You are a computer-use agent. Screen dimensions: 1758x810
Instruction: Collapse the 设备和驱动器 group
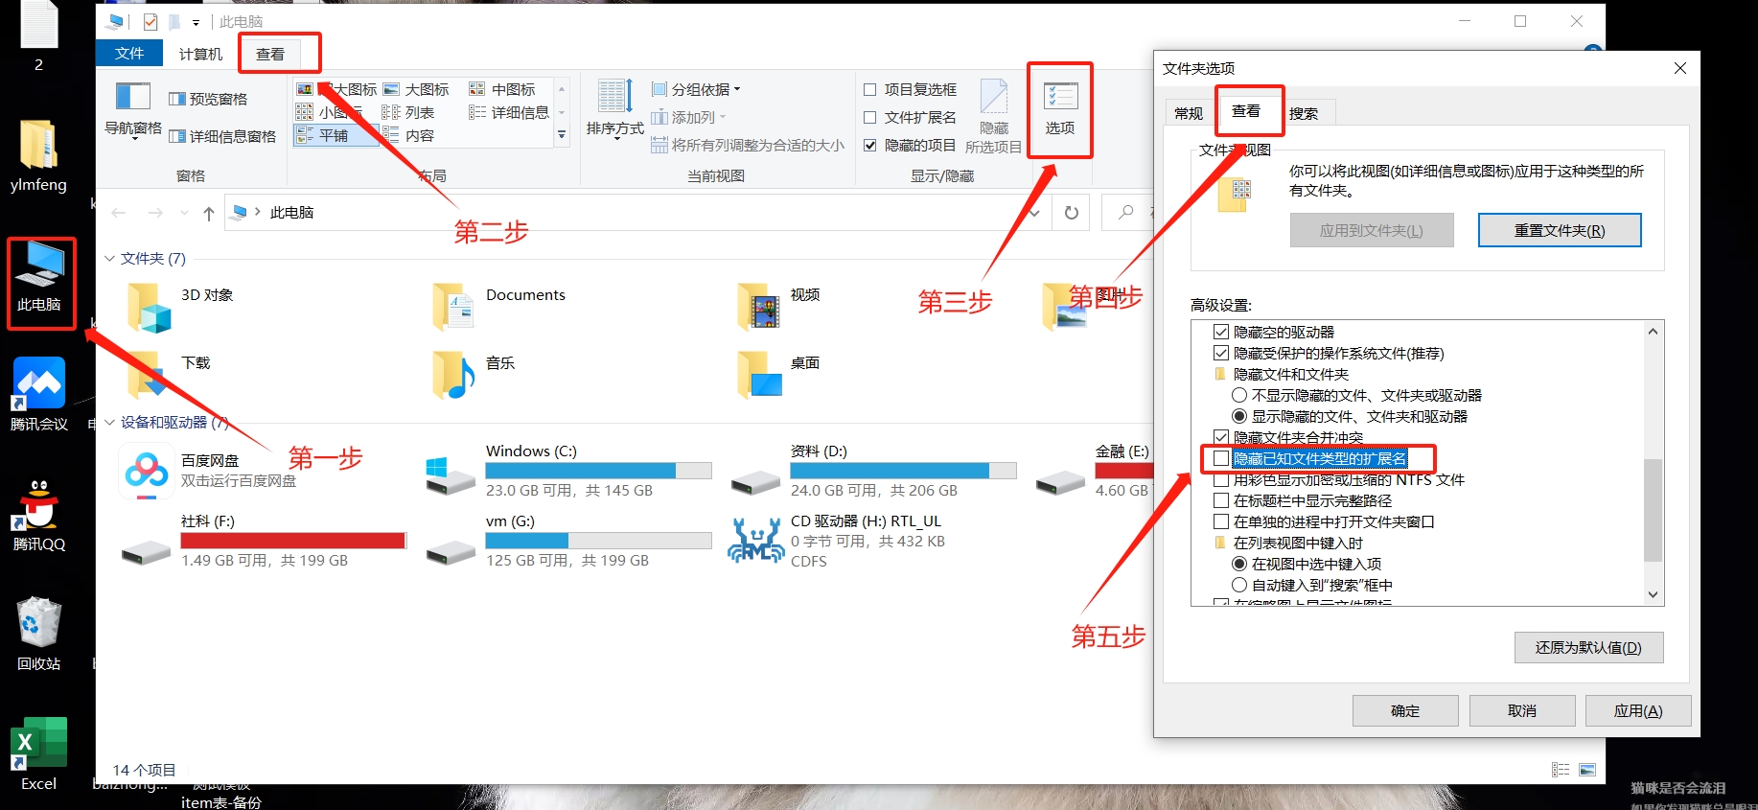[x=109, y=423]
